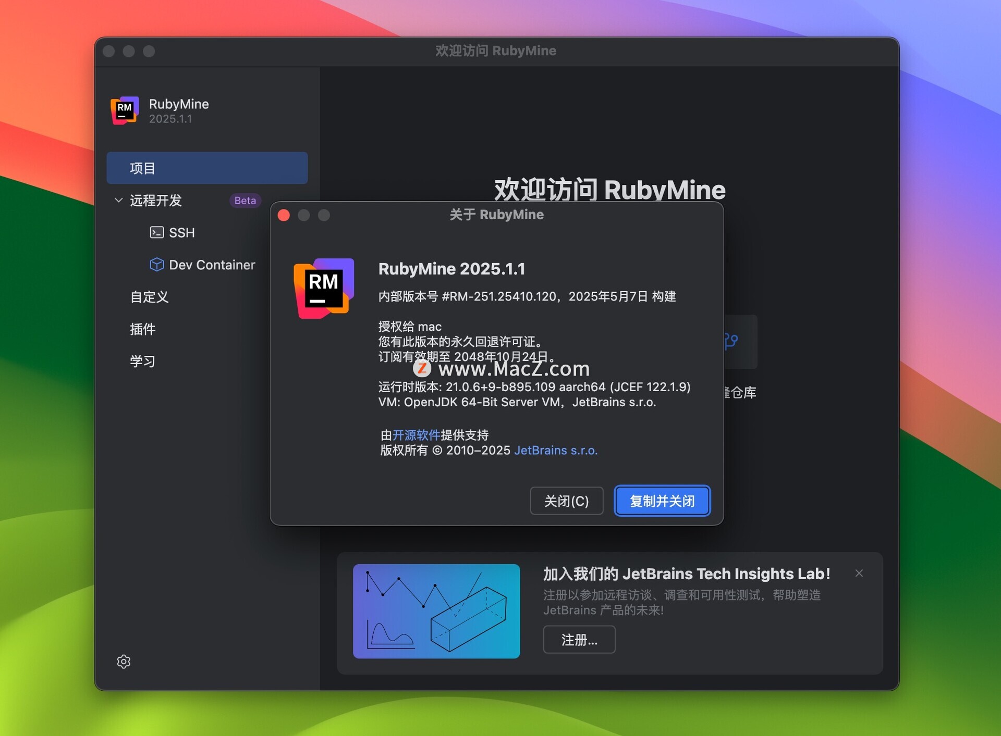The height and width of the screenshot is (736, 1001).
Task: Click the 注册... button in banner
Action: coord(579,640)
